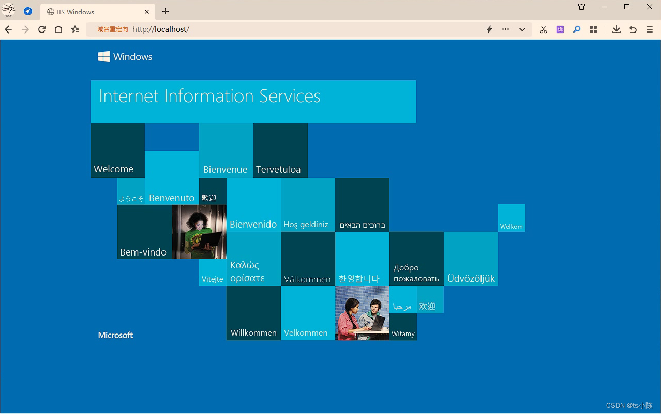Click the Välkommen tile
The height and width of the screenshot is (414, 661).
tap(308, 259)
